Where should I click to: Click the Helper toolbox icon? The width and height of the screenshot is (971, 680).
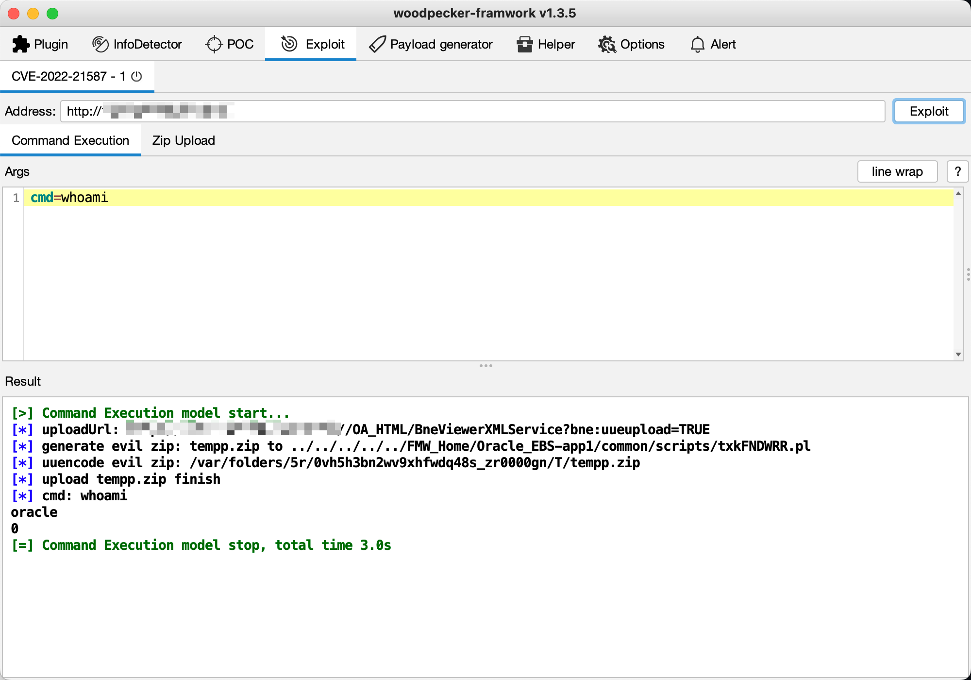click(x=524, y=44)
